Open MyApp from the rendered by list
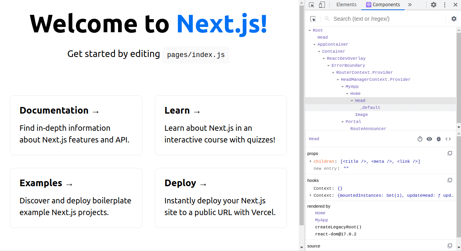 point(321,220)
